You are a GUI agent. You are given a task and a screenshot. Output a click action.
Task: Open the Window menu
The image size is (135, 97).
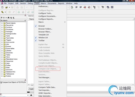(x=69, y=3)
